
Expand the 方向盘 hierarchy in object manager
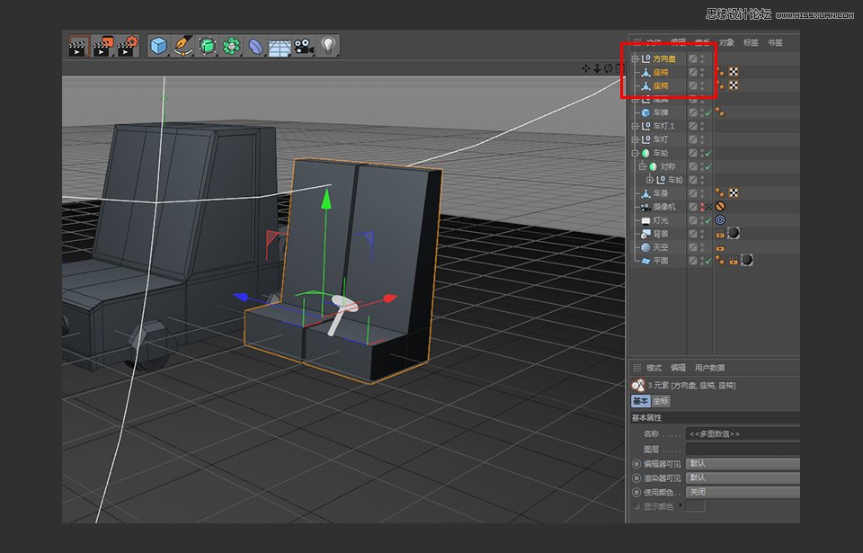pyautogui.click(x=635, y=58)
